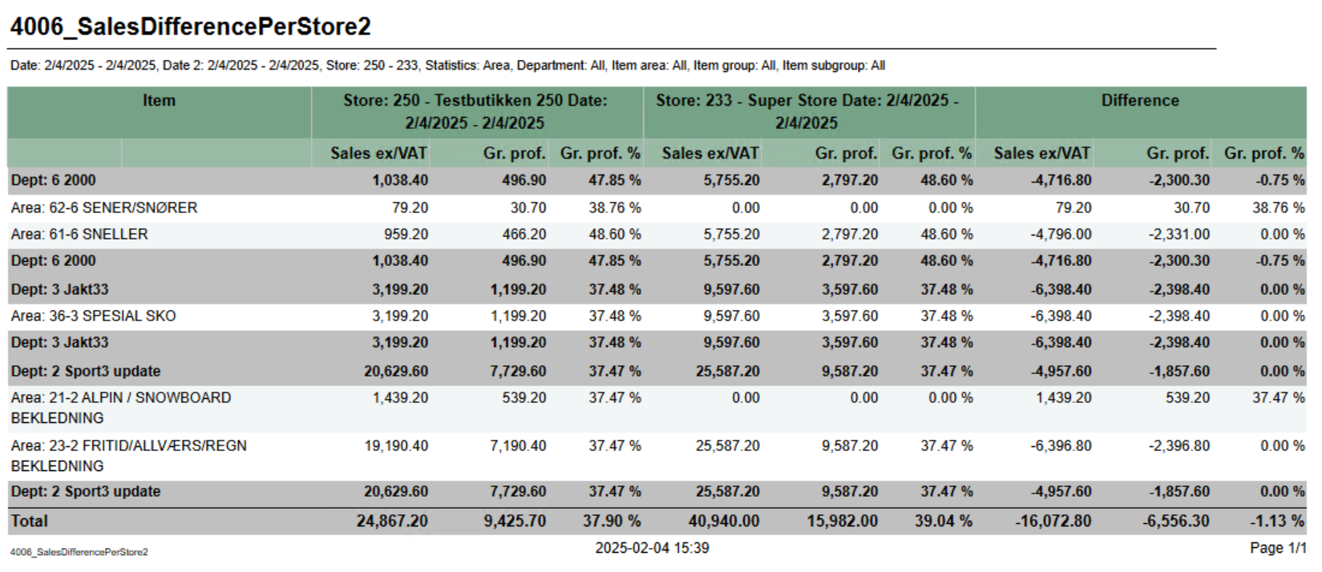
Task: Click Store 233 total sales 40,940.00
Action: pyautogui.click(x=723, y=521)
